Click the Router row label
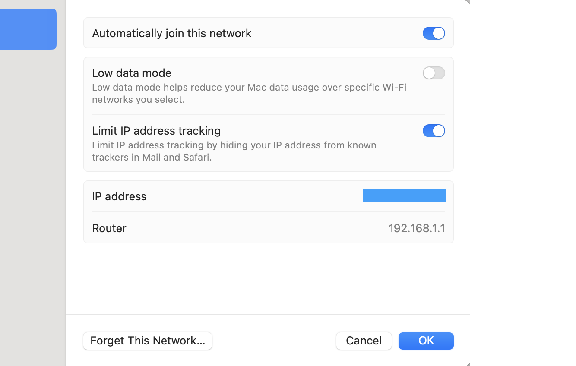Screen dimensions: 576x366 (x=109, y=228)
